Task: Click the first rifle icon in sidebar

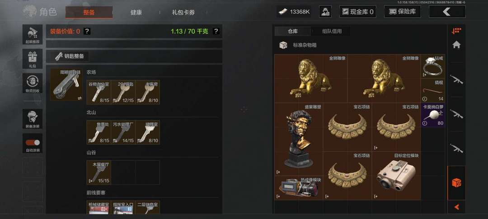Action: pos(456,80)
